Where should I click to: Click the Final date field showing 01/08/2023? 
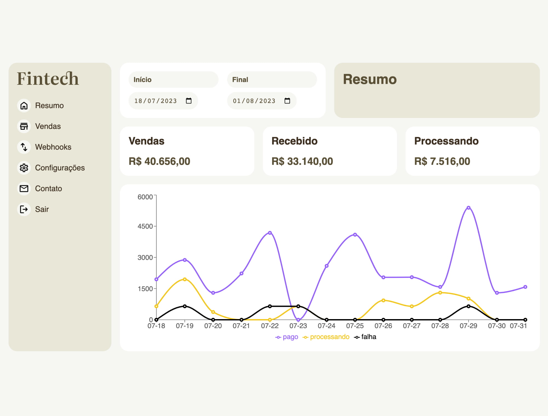(x=262, y=101)
